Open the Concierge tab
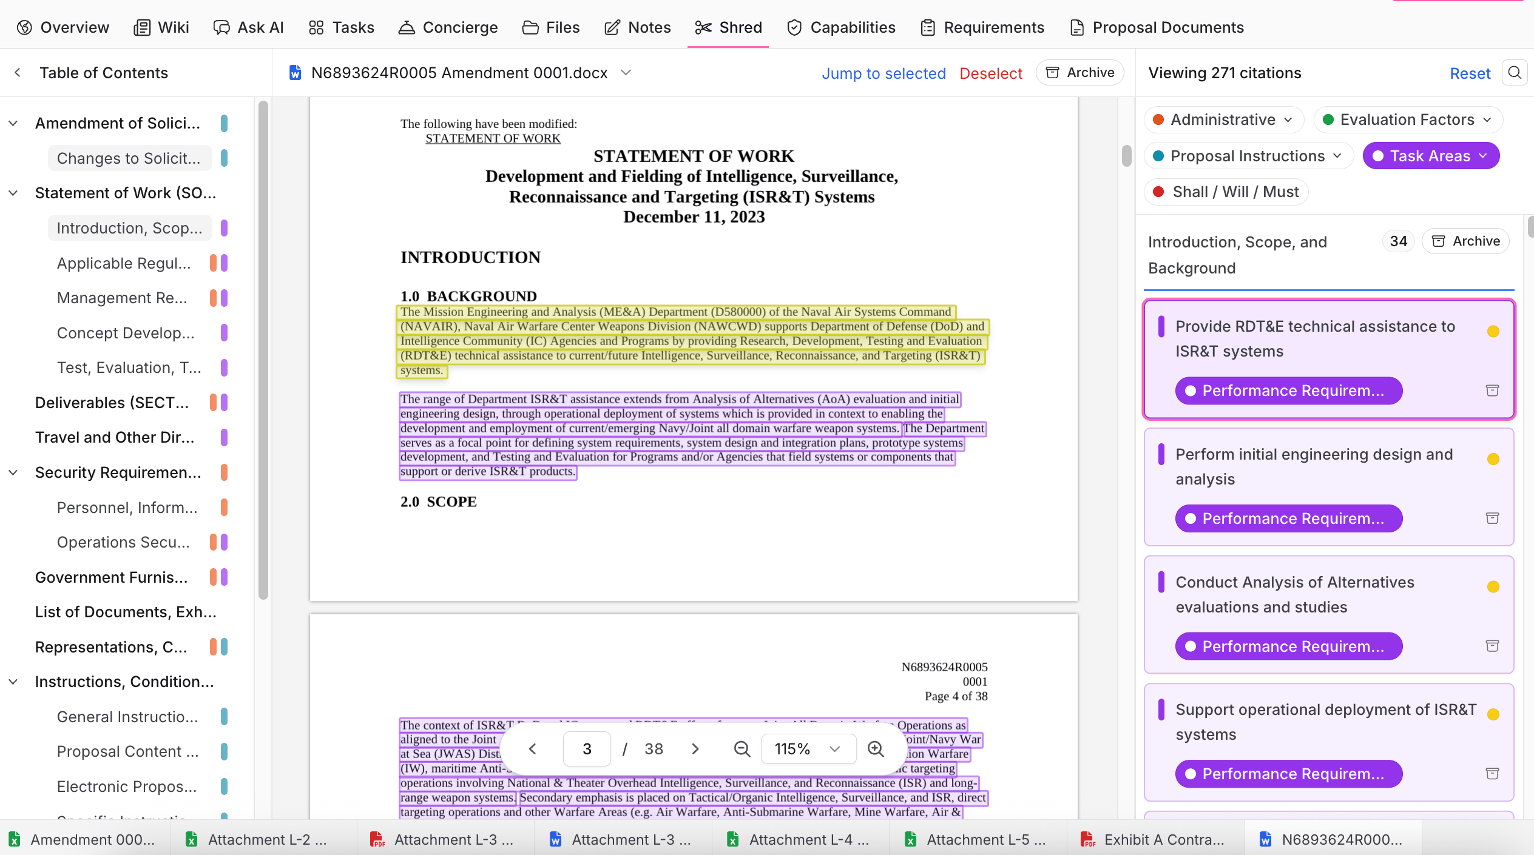This screenshot has height=855, width=1534. pyautogui.click(x=448, y=27)
